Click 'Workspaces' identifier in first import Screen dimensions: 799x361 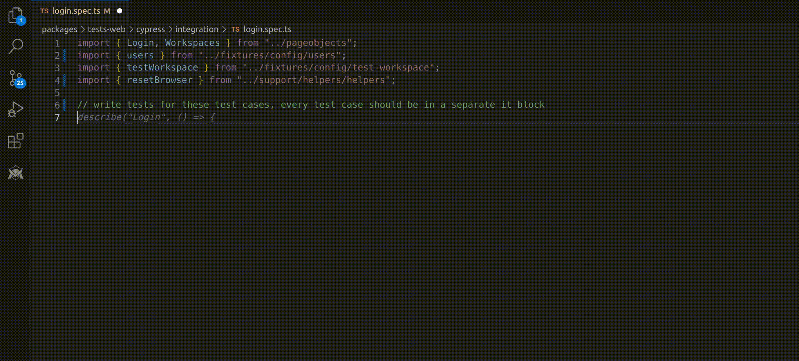(192, 43)
